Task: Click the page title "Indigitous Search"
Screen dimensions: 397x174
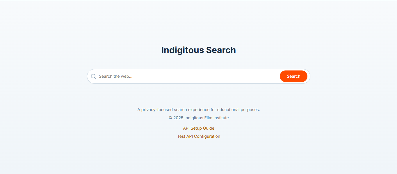Action: click(x=199, y=50)
